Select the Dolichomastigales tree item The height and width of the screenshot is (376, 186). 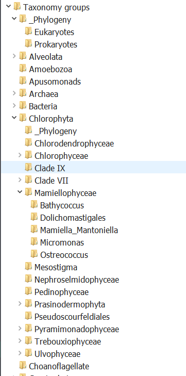pyautogui.click(x=73, y=218)
